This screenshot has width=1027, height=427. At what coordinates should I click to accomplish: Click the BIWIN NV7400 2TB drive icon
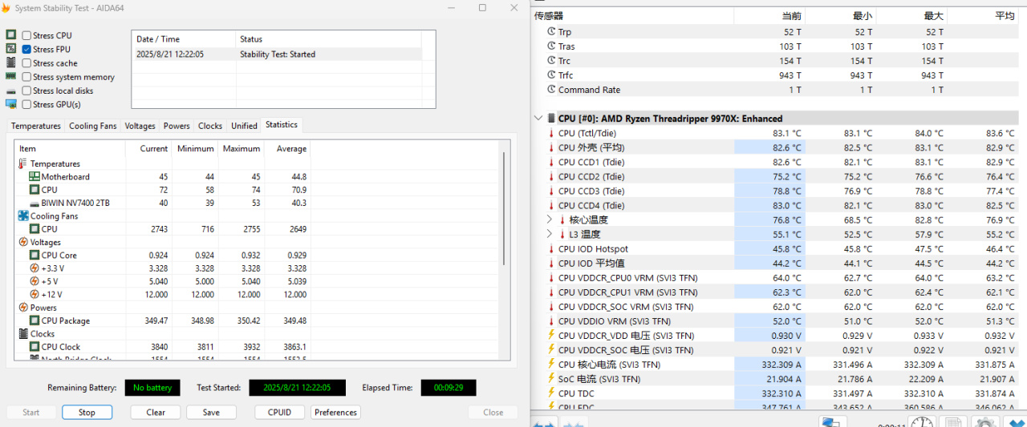point(35,203)
